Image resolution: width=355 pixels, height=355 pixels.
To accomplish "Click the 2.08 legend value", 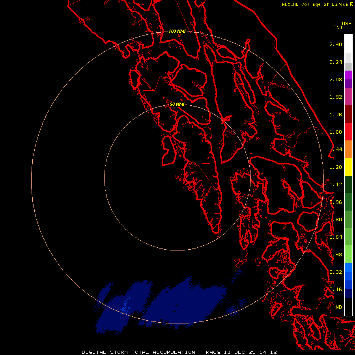I will click(336, 79).
